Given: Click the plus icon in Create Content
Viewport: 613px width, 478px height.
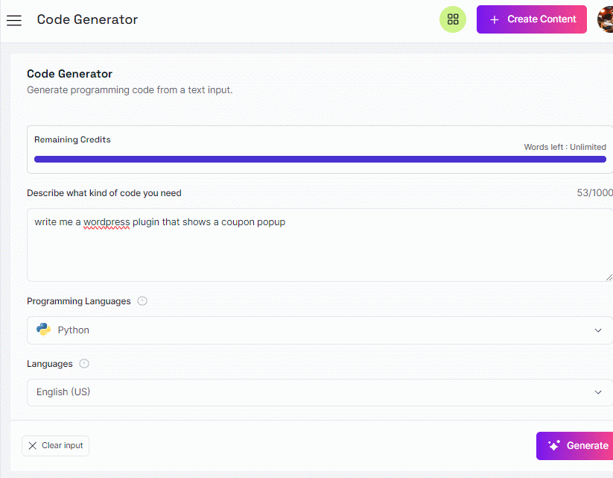Looking at the screenshot, I should (494, 19).
